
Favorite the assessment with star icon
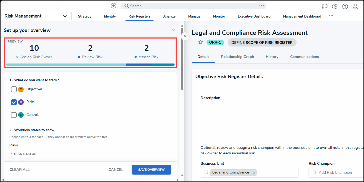(201, 42)
